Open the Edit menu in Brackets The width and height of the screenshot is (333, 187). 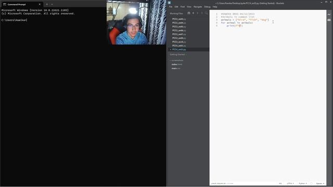point(176,7)
